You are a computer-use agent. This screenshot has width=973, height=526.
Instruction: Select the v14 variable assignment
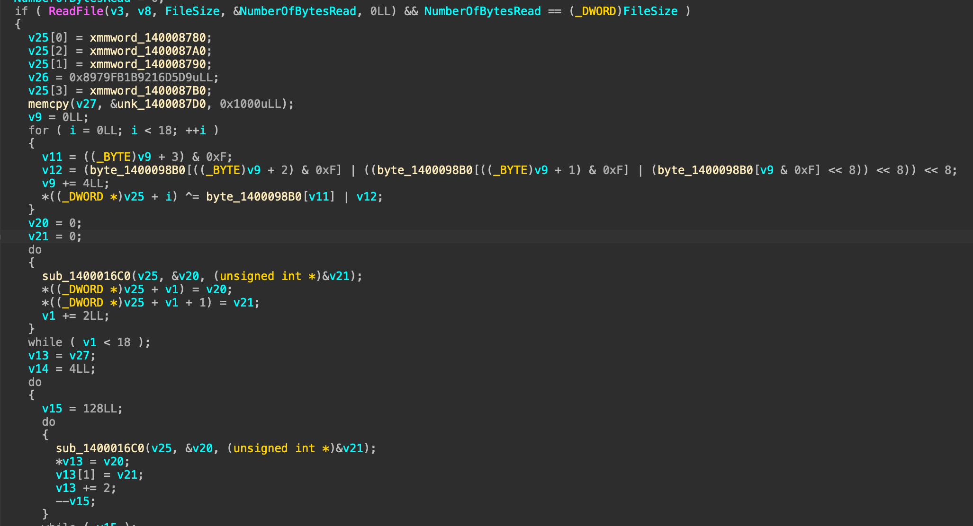pyautogui.click(x=38, y=368)
